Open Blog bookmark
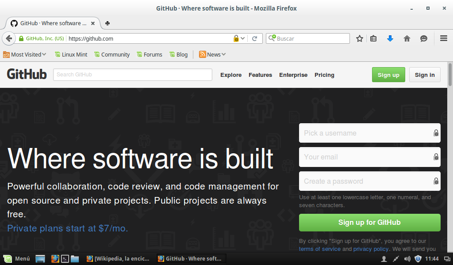This screenshot has width=453, height=265. (179, 54)
